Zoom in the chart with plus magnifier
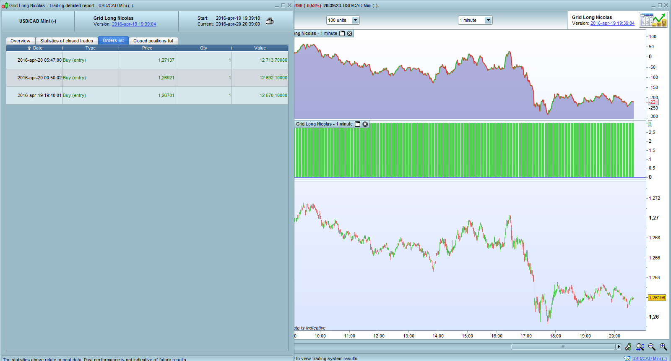This screenshot has width=671, height=361. [663, 347]
